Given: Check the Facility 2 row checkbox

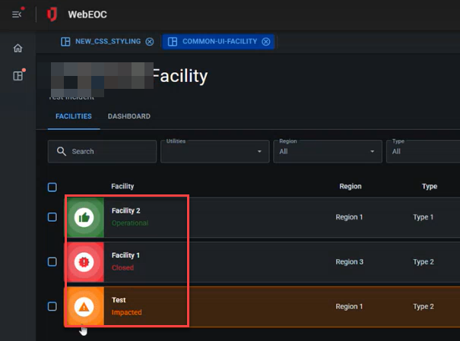Looking at the screenshot, I should [52, 217].
